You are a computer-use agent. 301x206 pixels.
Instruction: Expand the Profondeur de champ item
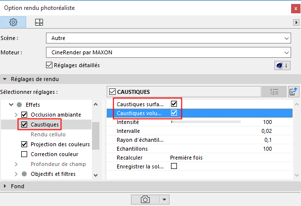(16, 164)
